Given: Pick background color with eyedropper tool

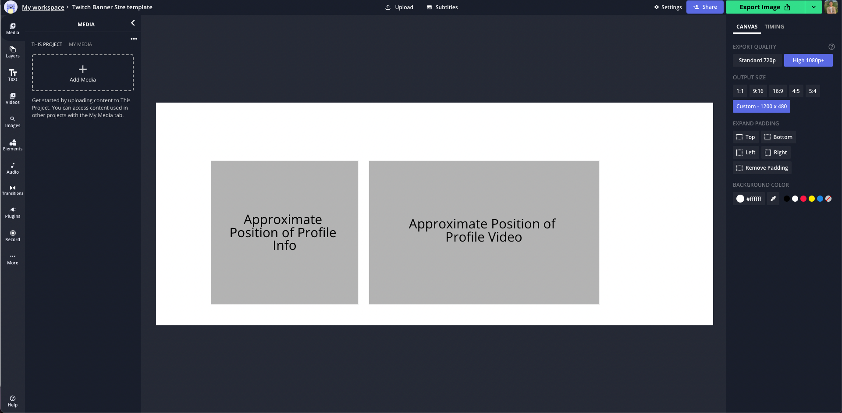Looking at the screenshot, I should click(773, 199).
